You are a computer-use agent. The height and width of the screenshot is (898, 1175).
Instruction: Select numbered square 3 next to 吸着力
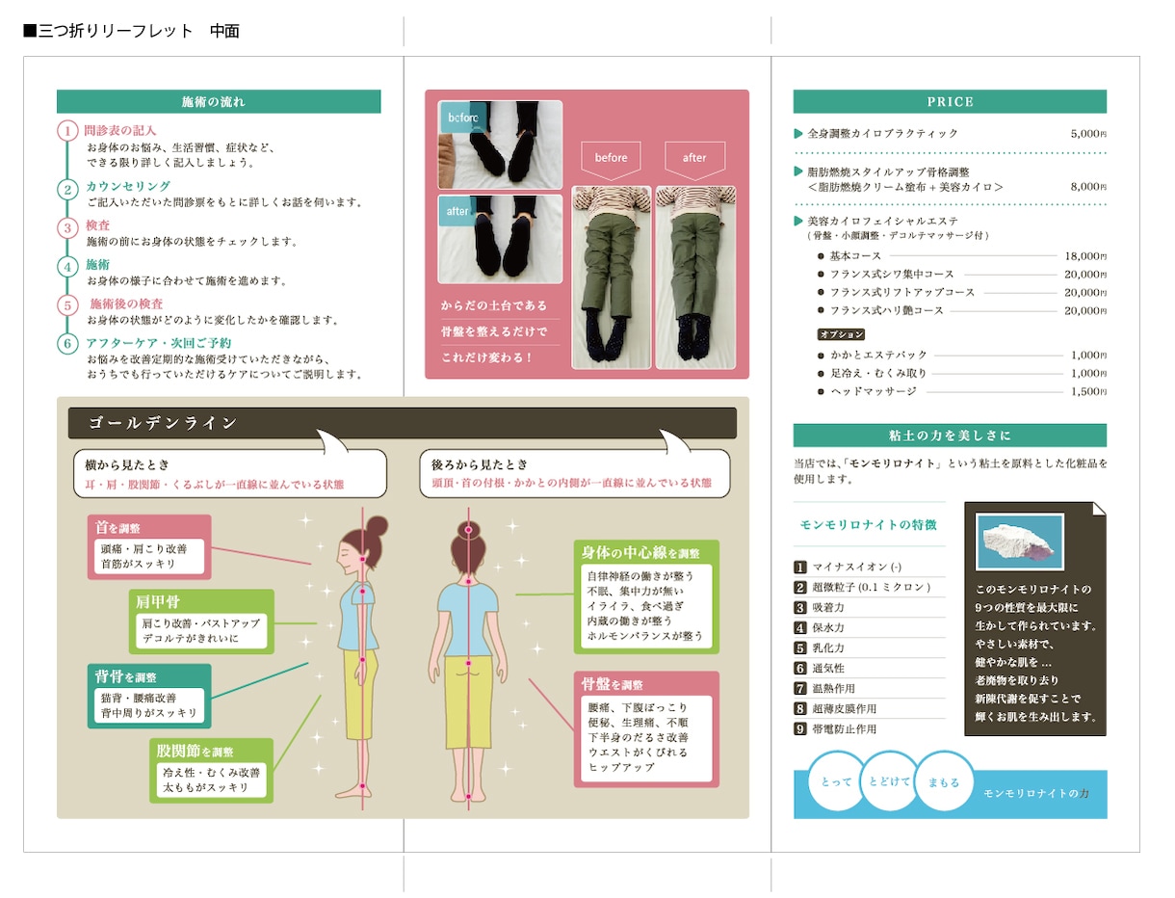(799, 608)
